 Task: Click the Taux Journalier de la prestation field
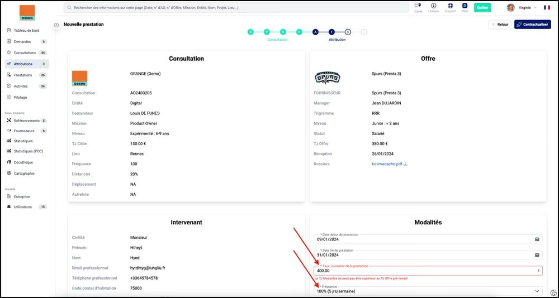pyautogui.click(x=425, y=271)
